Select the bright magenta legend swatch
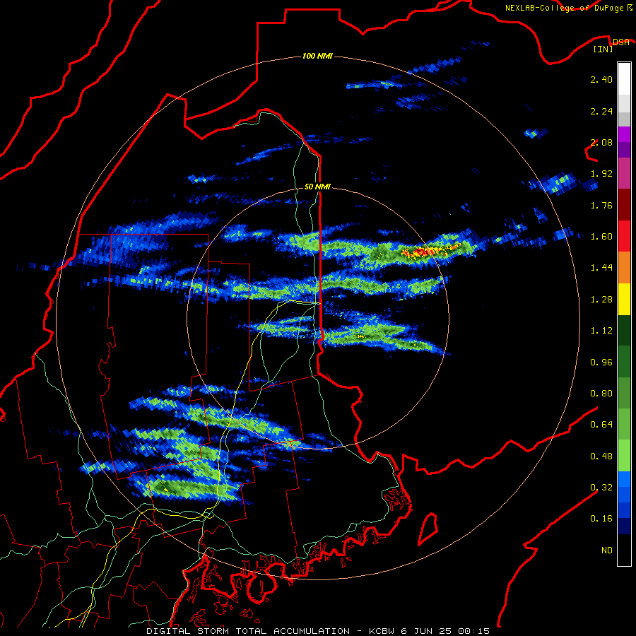Viewport: 636px width, 636px height. (624, 134)
